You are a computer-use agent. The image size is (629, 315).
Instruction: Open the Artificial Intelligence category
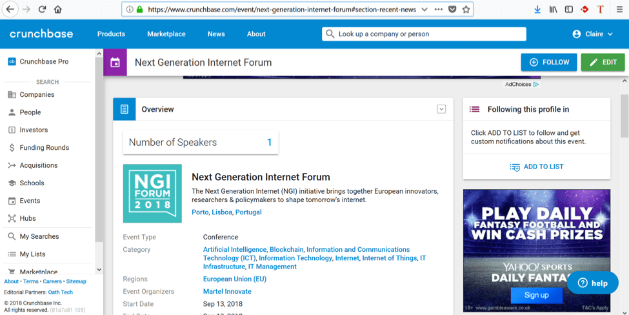point(235,250)
